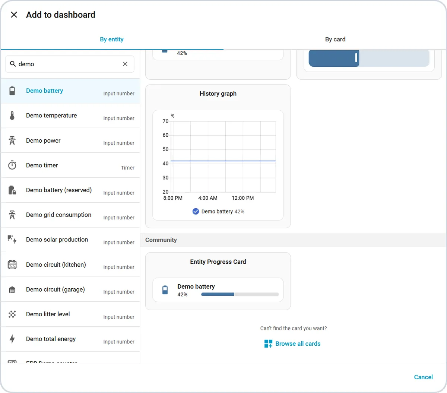Click the Entity Progress Card progress bar

pyautogui.click(x=240, y=294)
